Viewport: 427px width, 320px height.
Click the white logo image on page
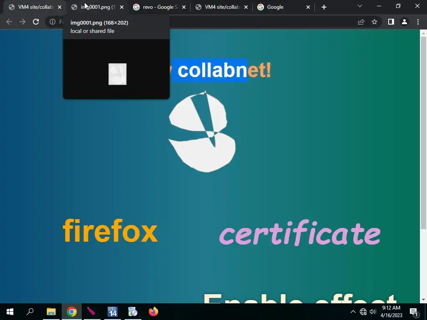[202, 132]
